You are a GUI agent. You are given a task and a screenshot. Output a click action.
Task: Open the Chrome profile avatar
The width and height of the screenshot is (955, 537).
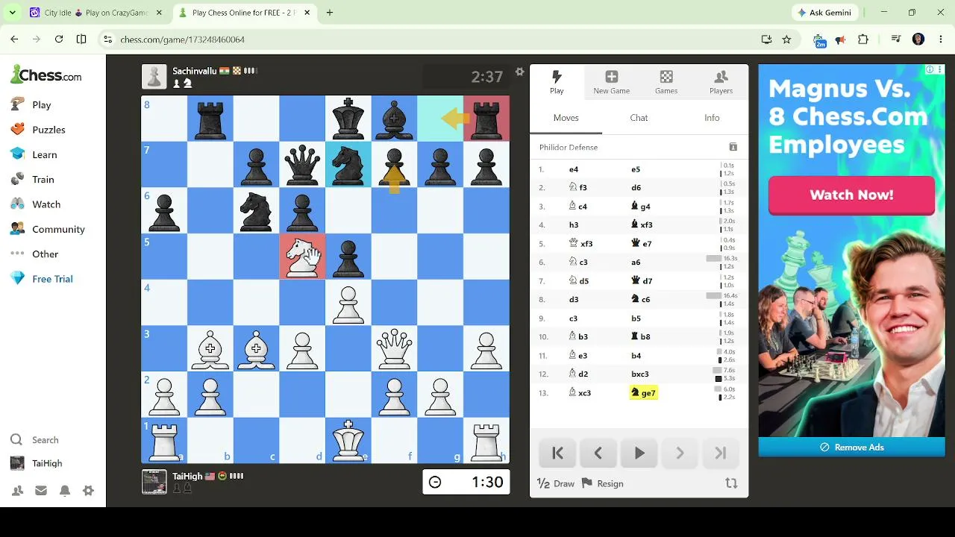[918, 40]
